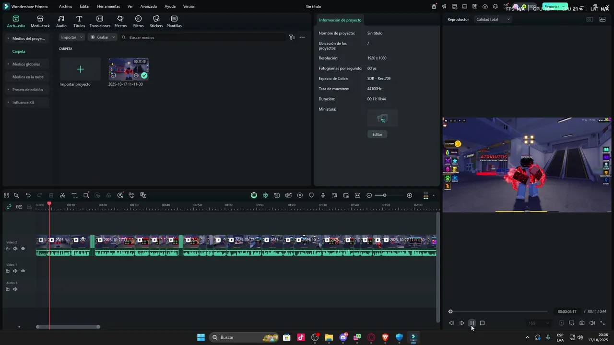Mute the Video 1 track
This screenshot has height=345, width=614.
[x=15, y=271]
